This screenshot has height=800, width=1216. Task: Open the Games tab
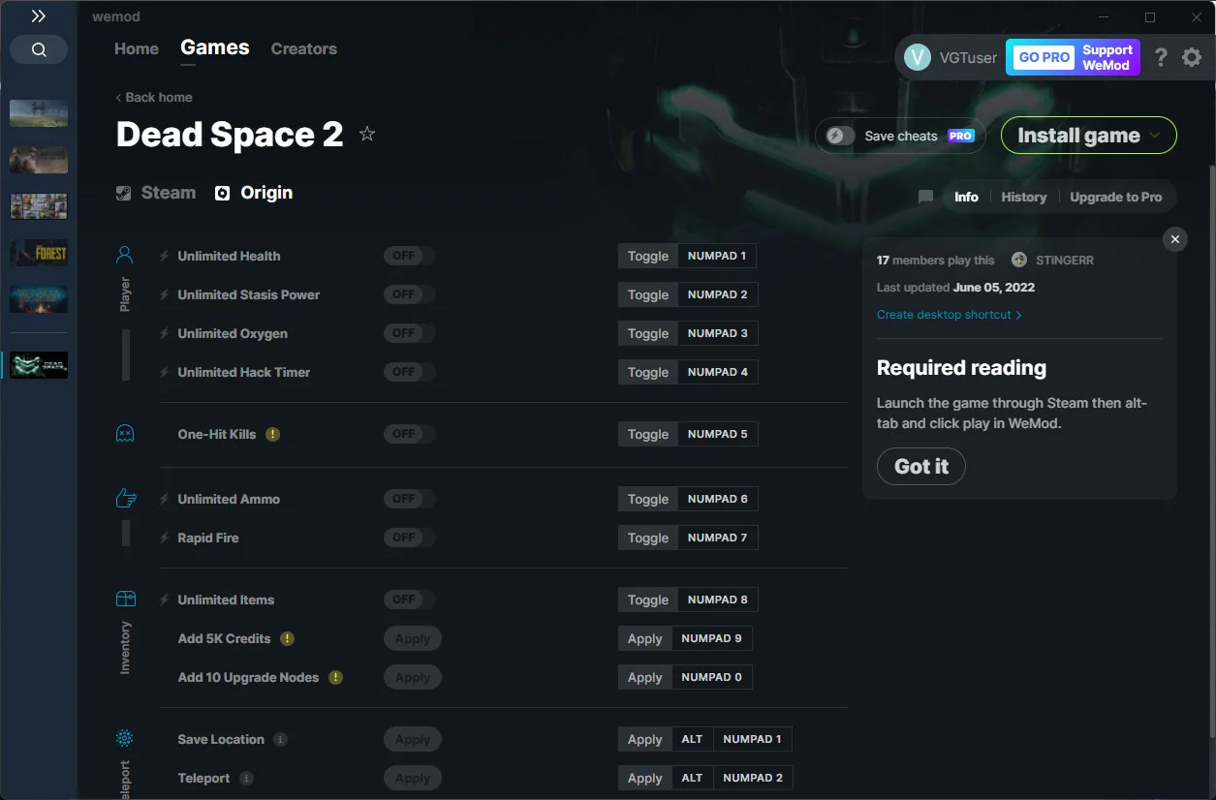(x=215, y=47)
